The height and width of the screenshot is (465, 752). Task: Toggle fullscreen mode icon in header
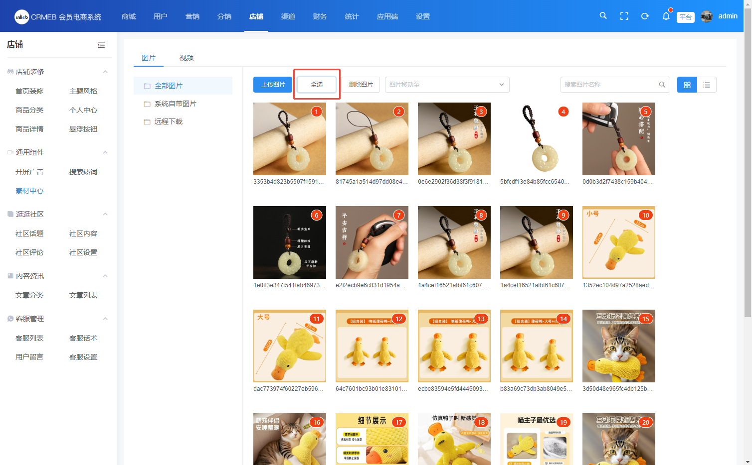coord(624,16)
